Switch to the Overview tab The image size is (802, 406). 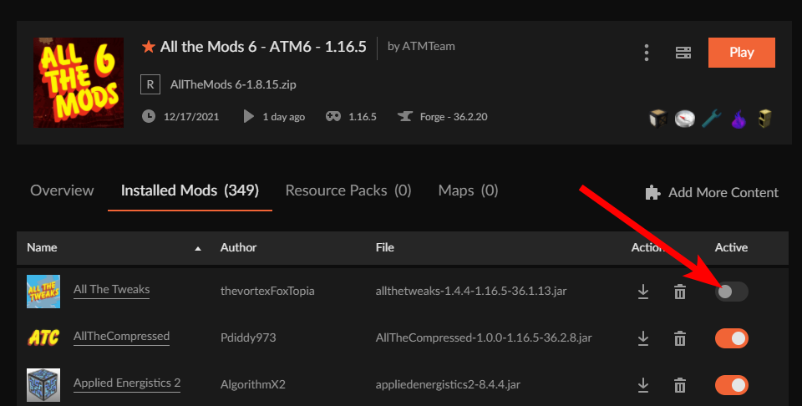(x=62, y=190)
